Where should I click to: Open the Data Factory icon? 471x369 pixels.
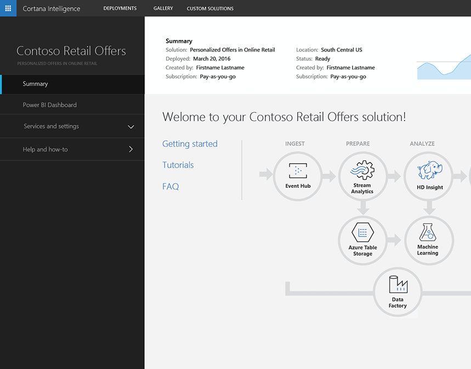398,284
